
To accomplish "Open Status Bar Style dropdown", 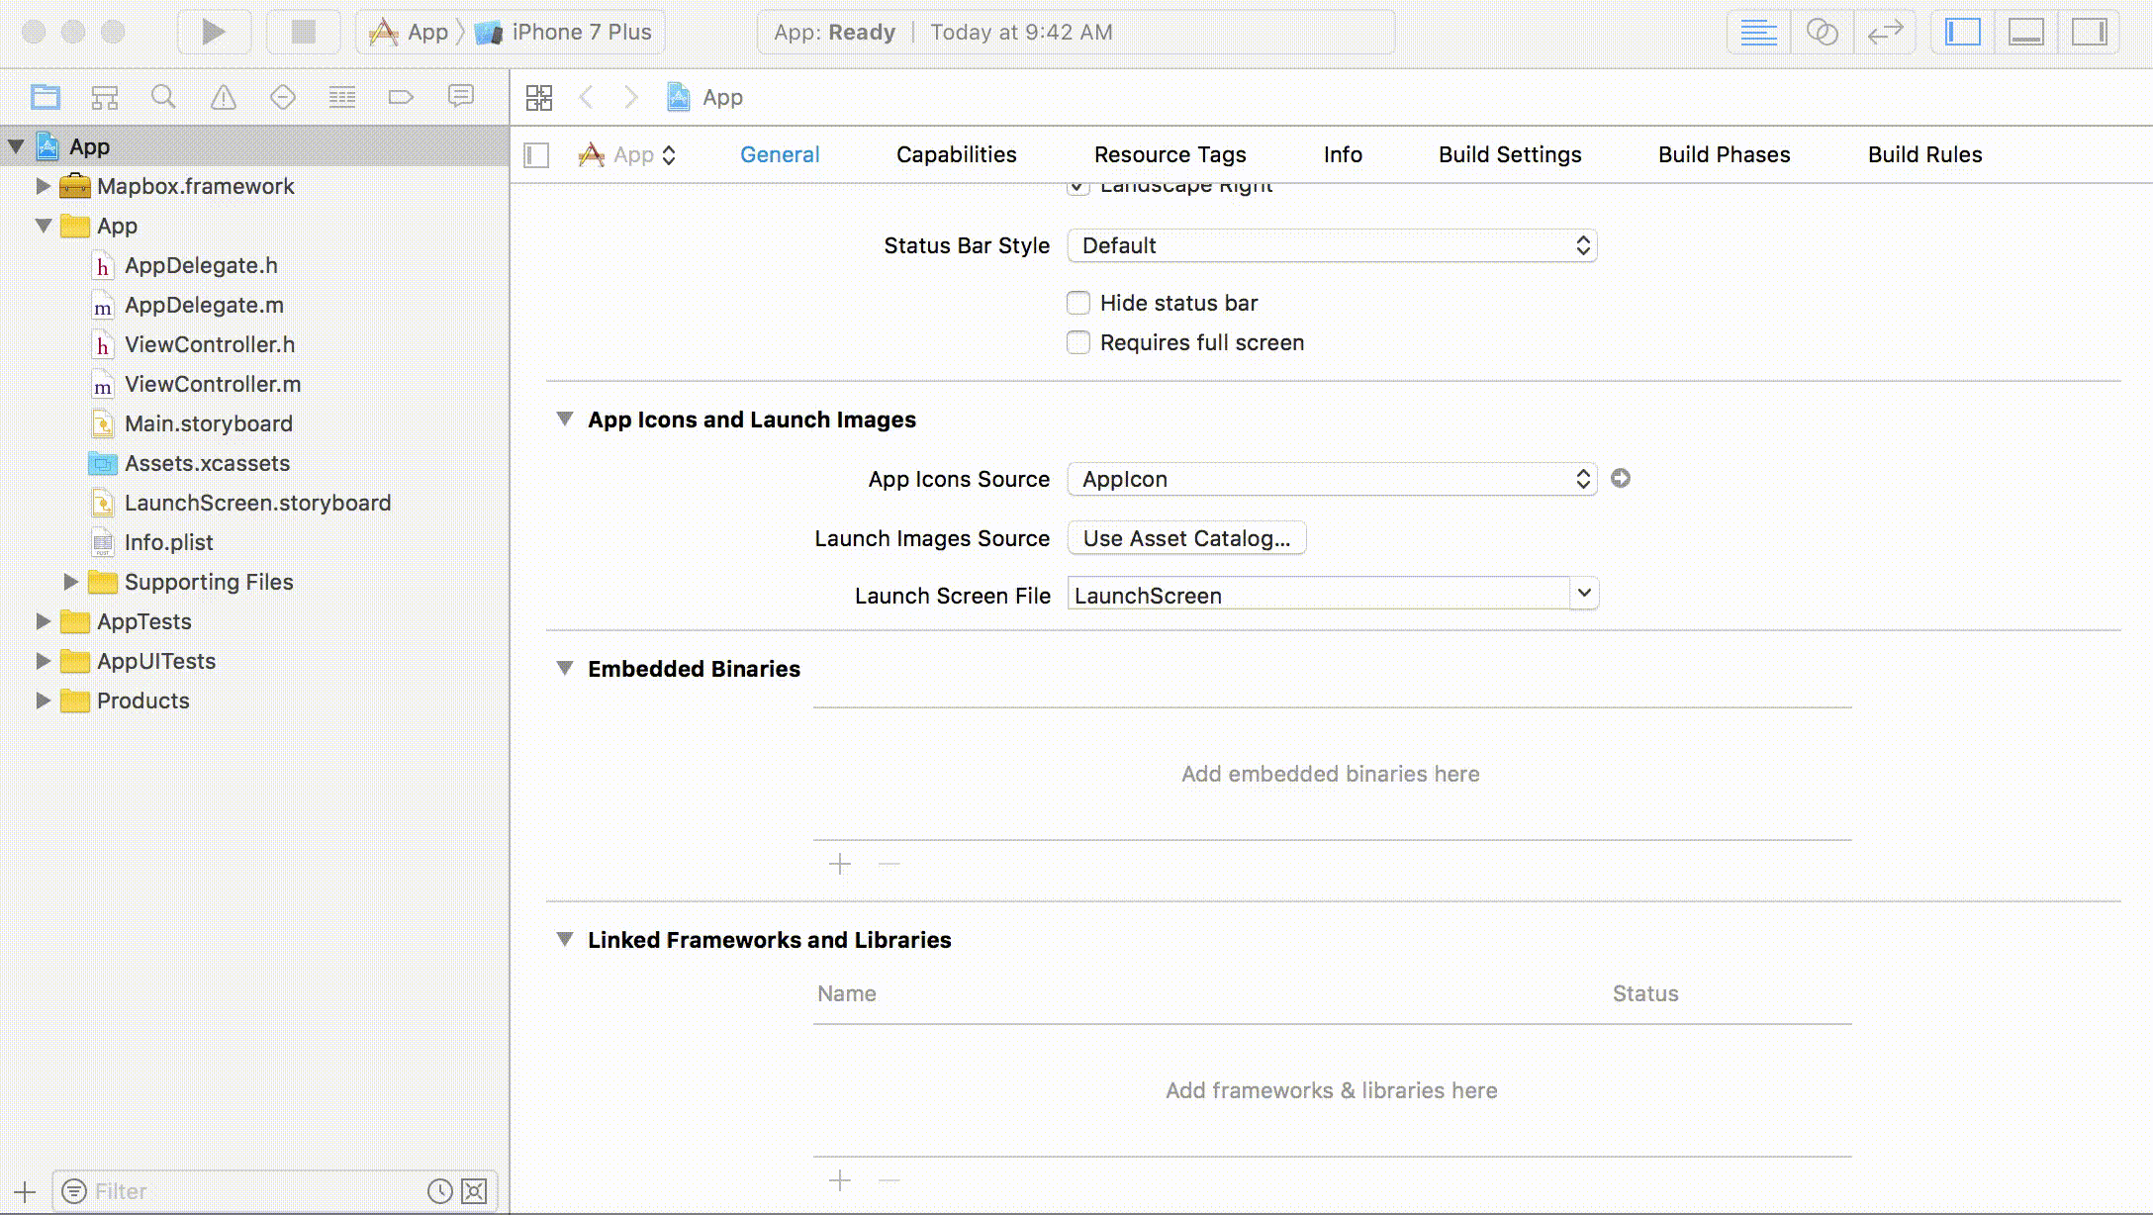I will click(1332, 245).
